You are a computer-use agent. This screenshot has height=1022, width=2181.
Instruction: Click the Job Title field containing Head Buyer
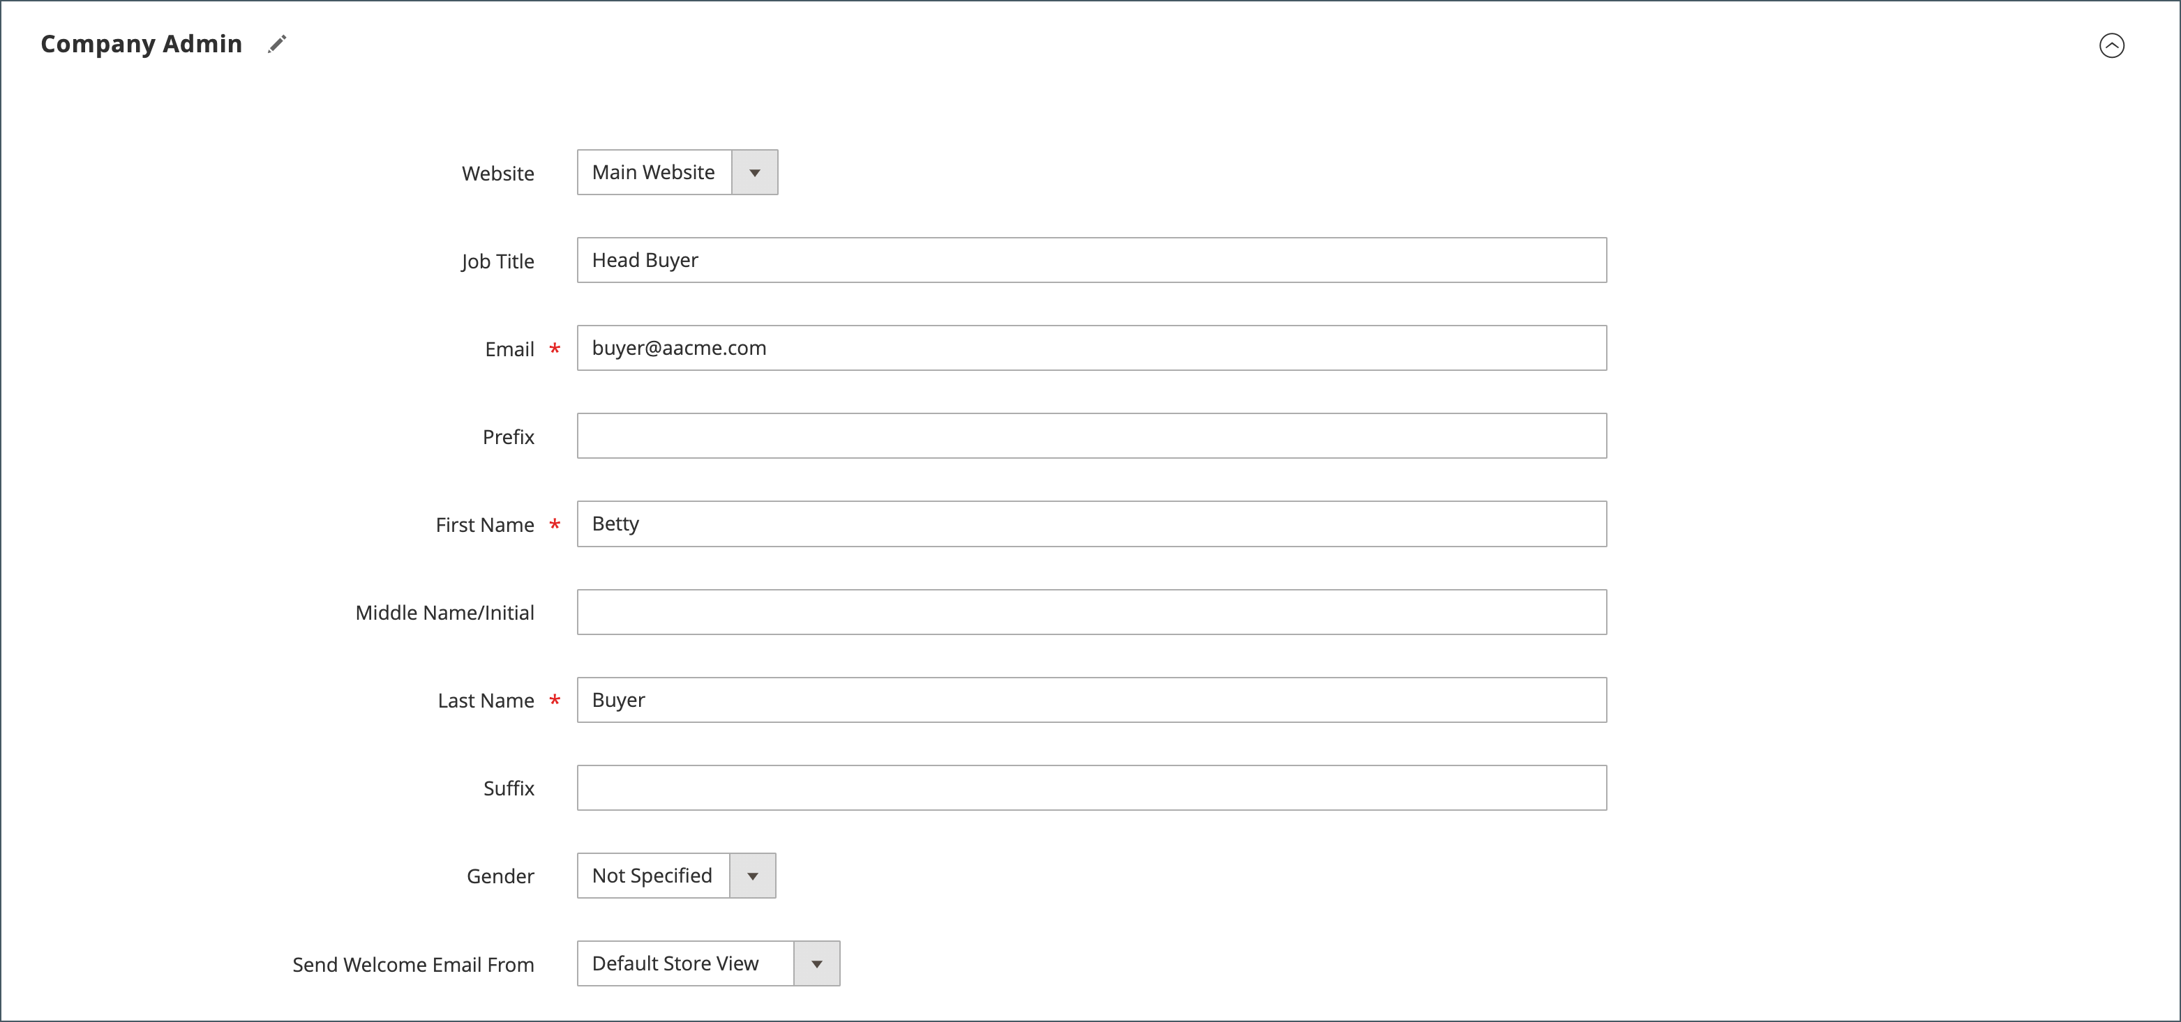(1092, 260)
